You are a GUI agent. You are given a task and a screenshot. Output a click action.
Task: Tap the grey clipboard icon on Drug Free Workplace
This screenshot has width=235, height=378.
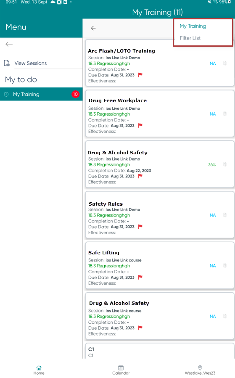pos(225,114)
